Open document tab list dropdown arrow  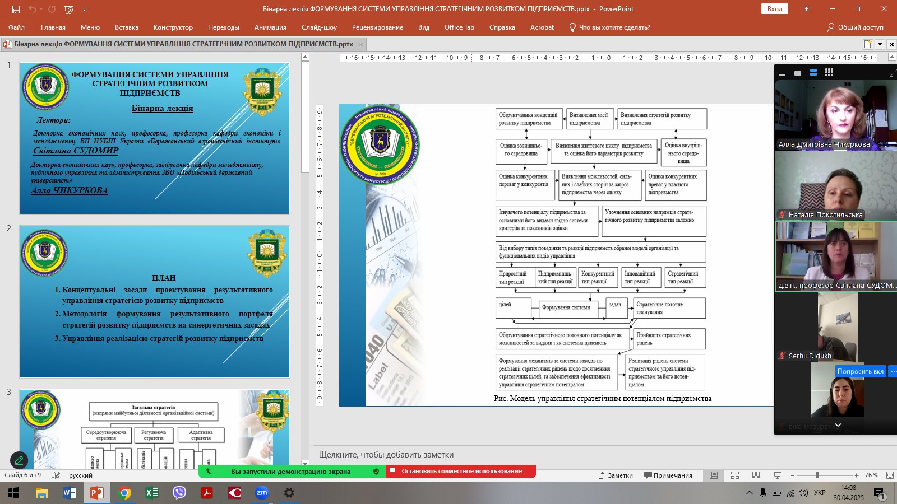coord(880,44)
